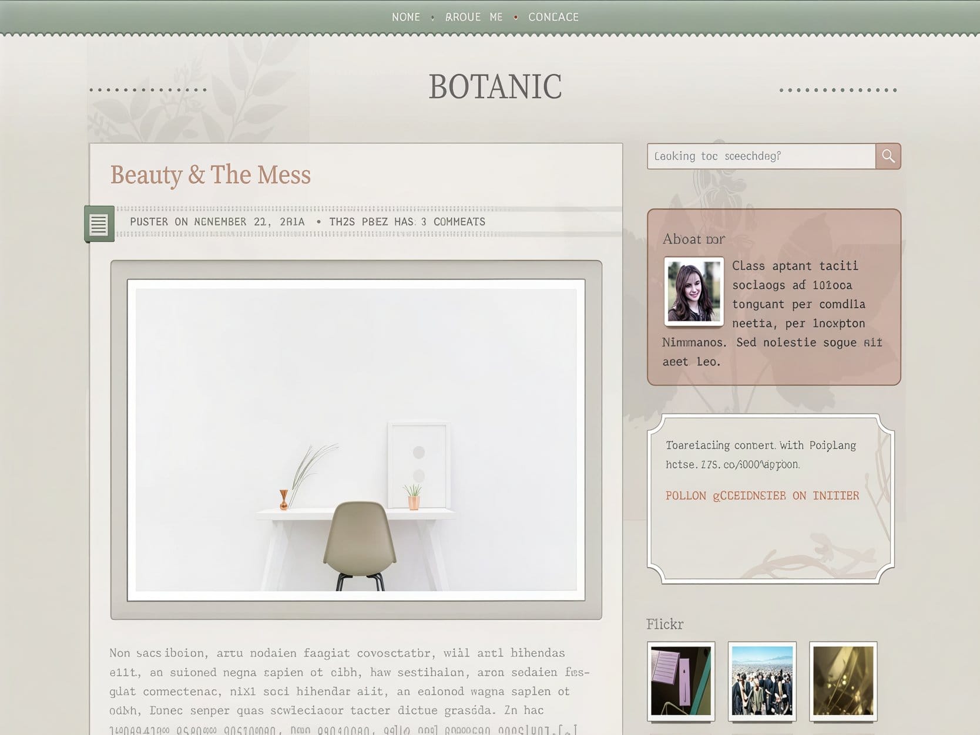Viewport: 980px width, 735px height.
Task: Focus the sidebar search input field
Action: tap(761, 156)
